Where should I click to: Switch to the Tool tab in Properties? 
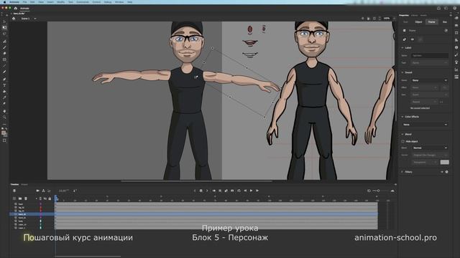point(405,22)
